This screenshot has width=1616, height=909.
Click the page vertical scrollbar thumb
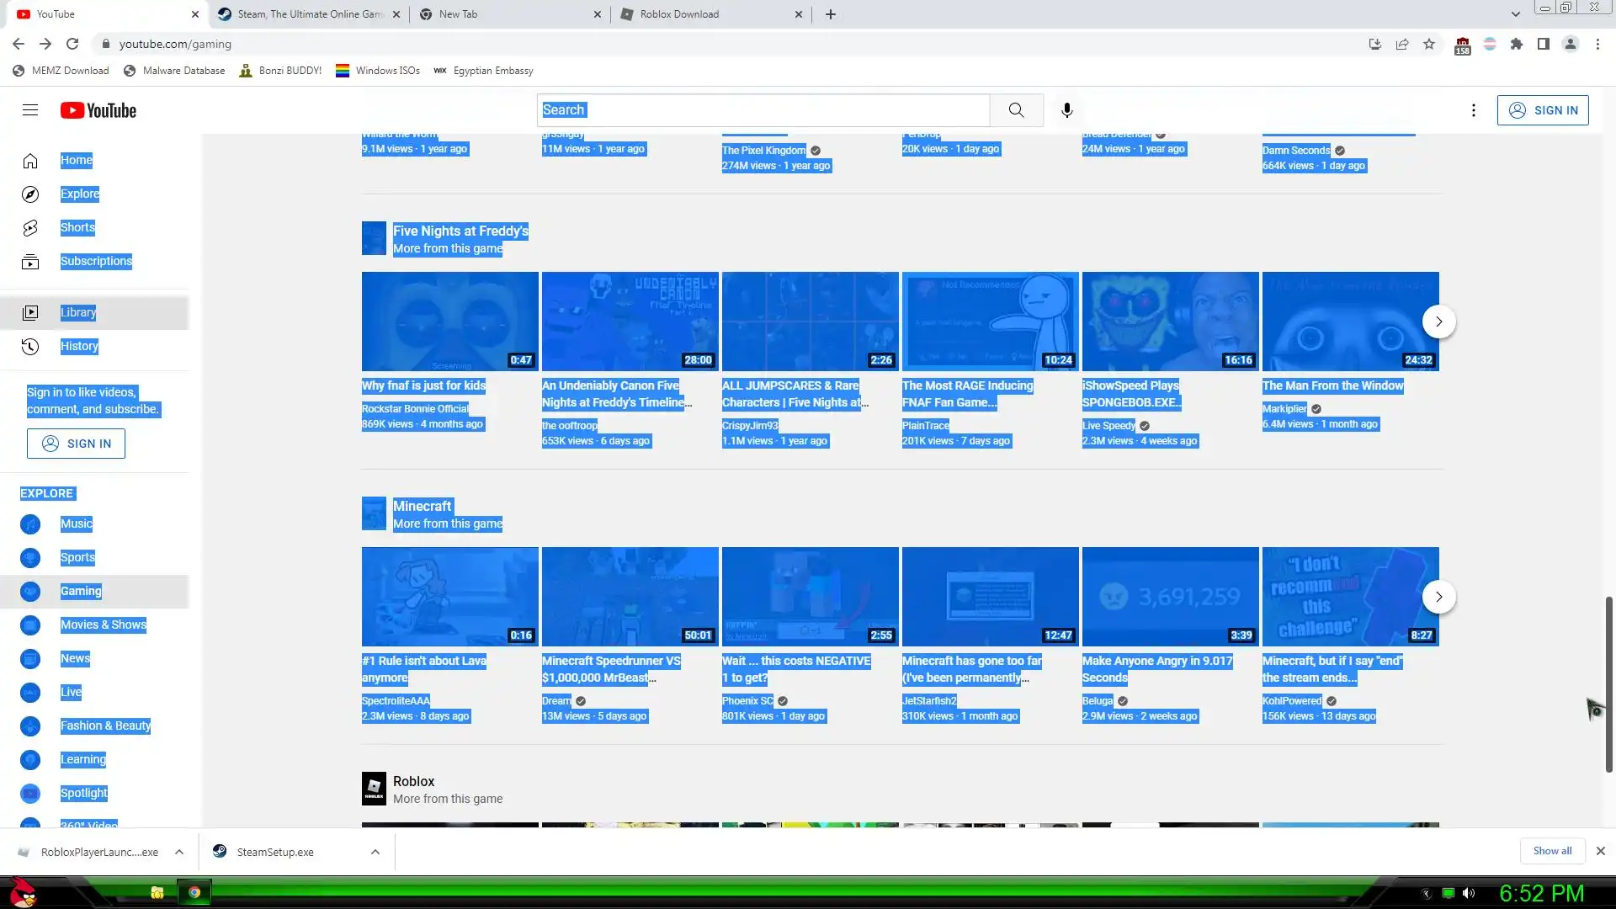tap(1608, 683)
